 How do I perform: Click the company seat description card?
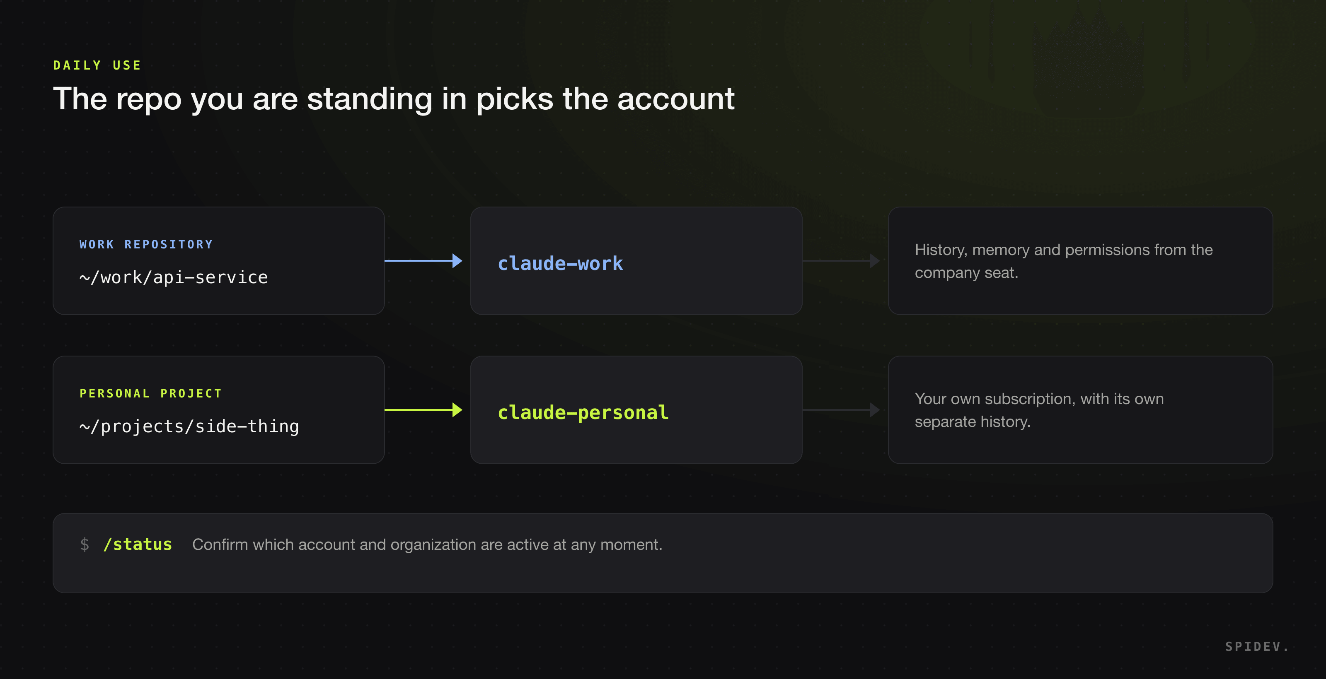click(1080, 261)
